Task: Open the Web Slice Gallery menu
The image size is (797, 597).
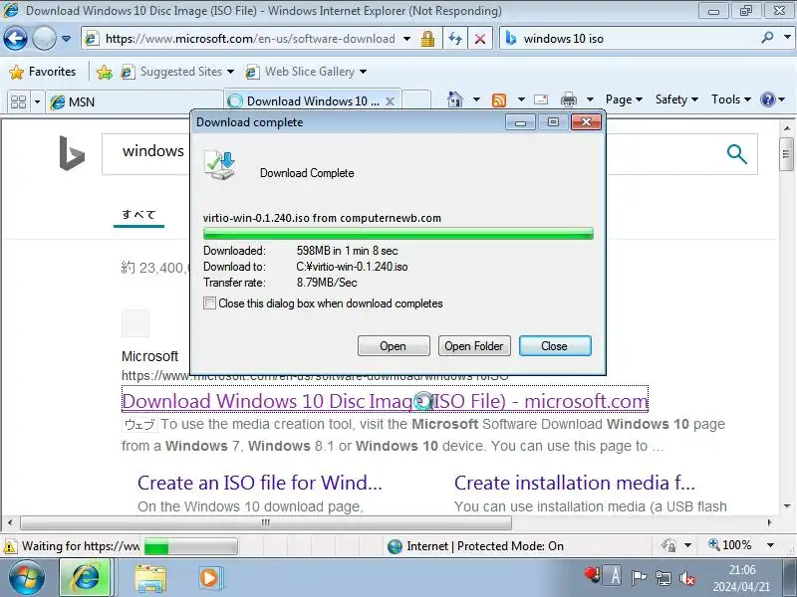Action: point(306,72)
